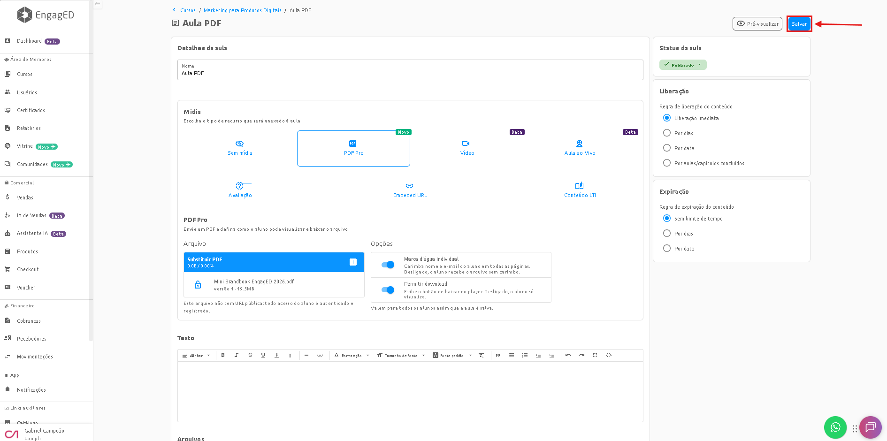Screen dimensions: 887x441
Task: Open Cursos in the sidebar menu
Action: click(x=25, y=74)
